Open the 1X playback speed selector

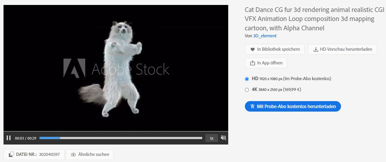click(212, 138)
